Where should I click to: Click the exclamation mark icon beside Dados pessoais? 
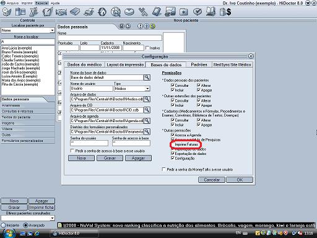140,26
